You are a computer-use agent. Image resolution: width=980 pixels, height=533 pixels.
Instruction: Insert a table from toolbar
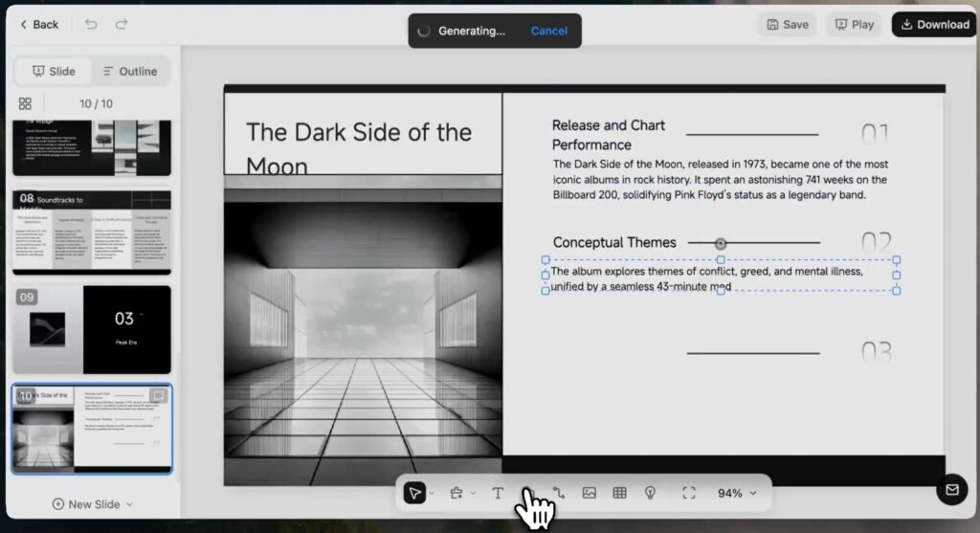pos(620,493)
